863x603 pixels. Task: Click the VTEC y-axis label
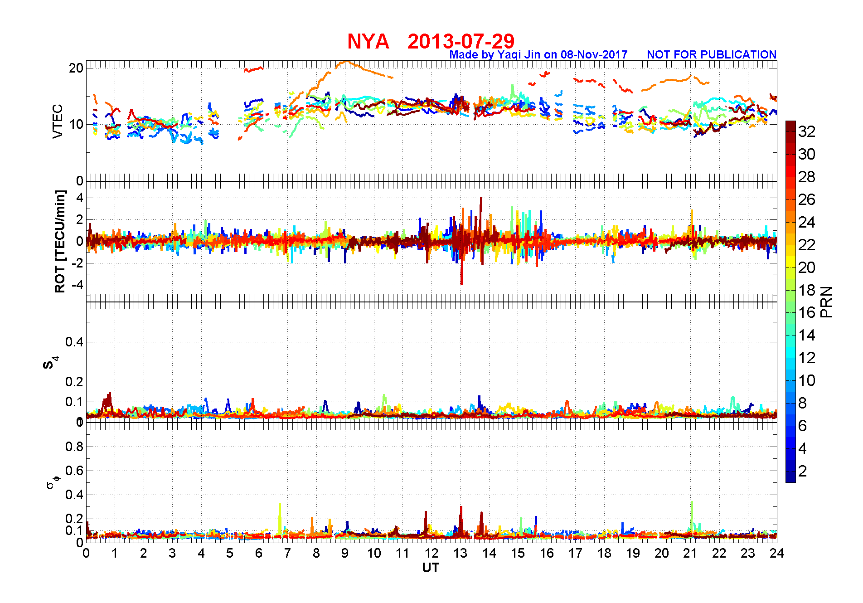(57, 121)
